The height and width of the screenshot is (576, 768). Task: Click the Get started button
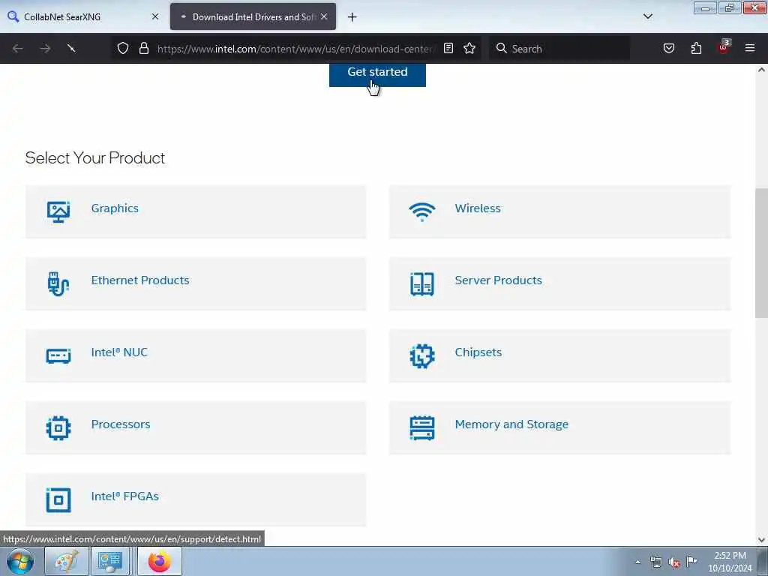[377, 73]
